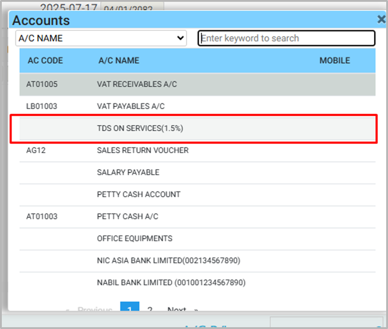The height and width of the screenshot is (329, 388).
Task: Choose TDS ON SERVICES(1.5%) account
Action: tap(140, 129)
